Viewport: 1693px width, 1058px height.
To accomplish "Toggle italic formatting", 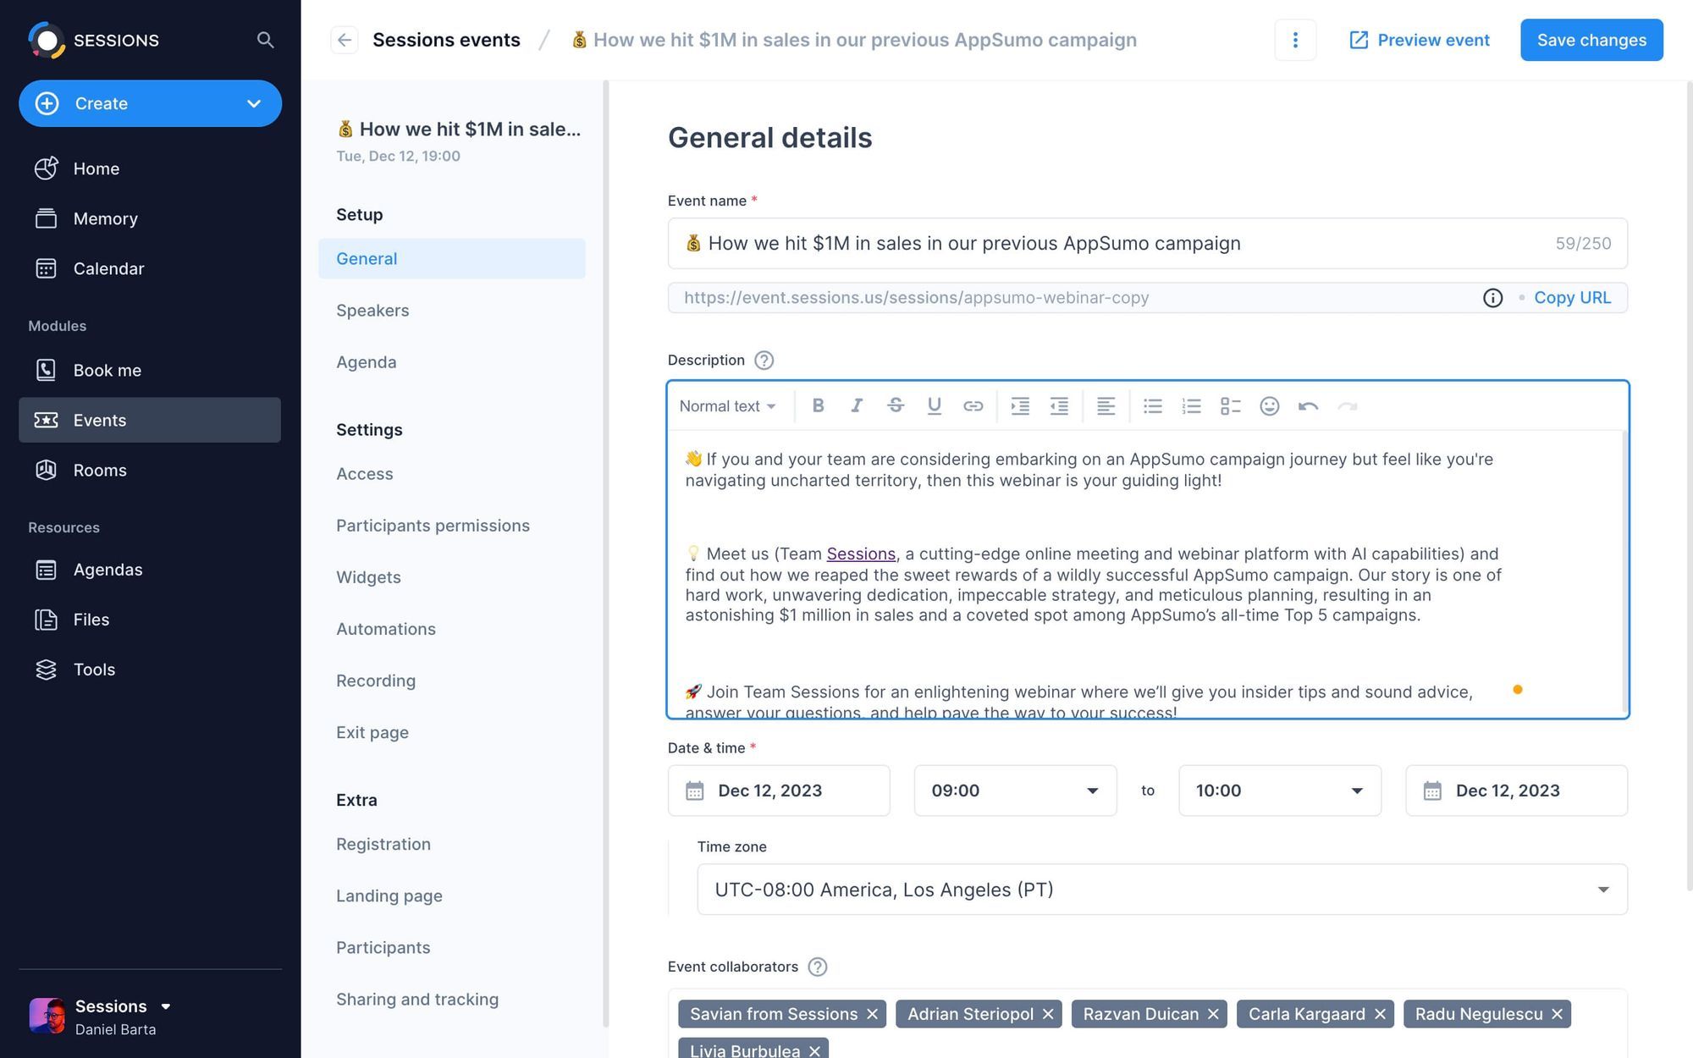I will pos(857,405).
